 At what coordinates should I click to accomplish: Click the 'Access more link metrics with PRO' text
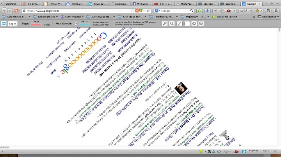click(101, 24)
